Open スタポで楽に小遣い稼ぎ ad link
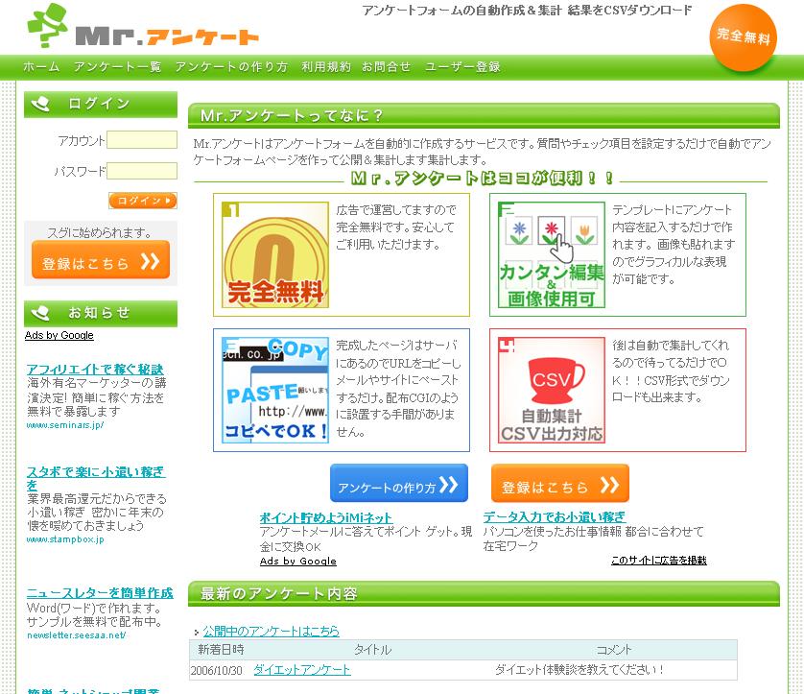804x694 pixels. [96, 477]
